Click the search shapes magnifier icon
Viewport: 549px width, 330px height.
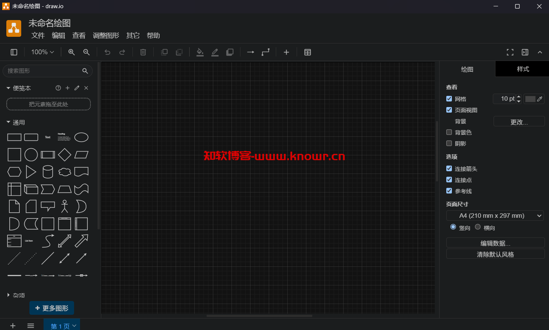pyautogui.click(x=85, y=71)
